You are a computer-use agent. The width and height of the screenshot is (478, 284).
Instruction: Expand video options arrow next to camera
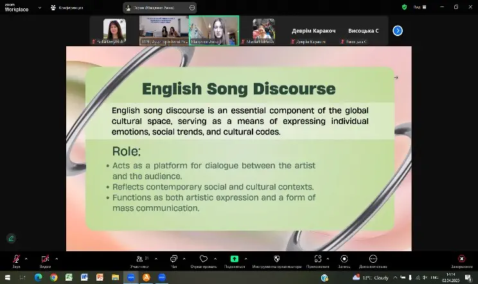pyautogui.click(x=57, y=258)
